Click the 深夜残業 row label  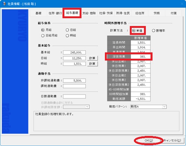coord(119,56)
